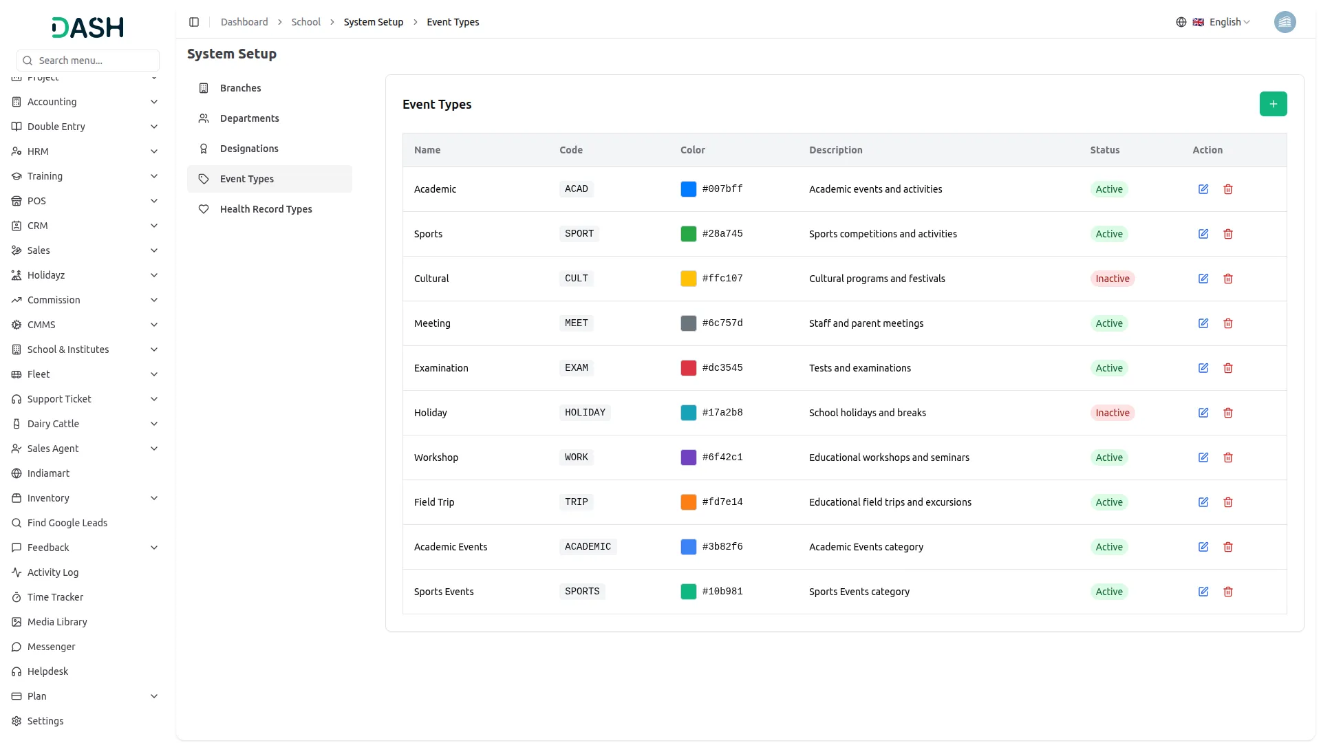Click the Search menu input field
1321x743 pixels.
(88, 61)
